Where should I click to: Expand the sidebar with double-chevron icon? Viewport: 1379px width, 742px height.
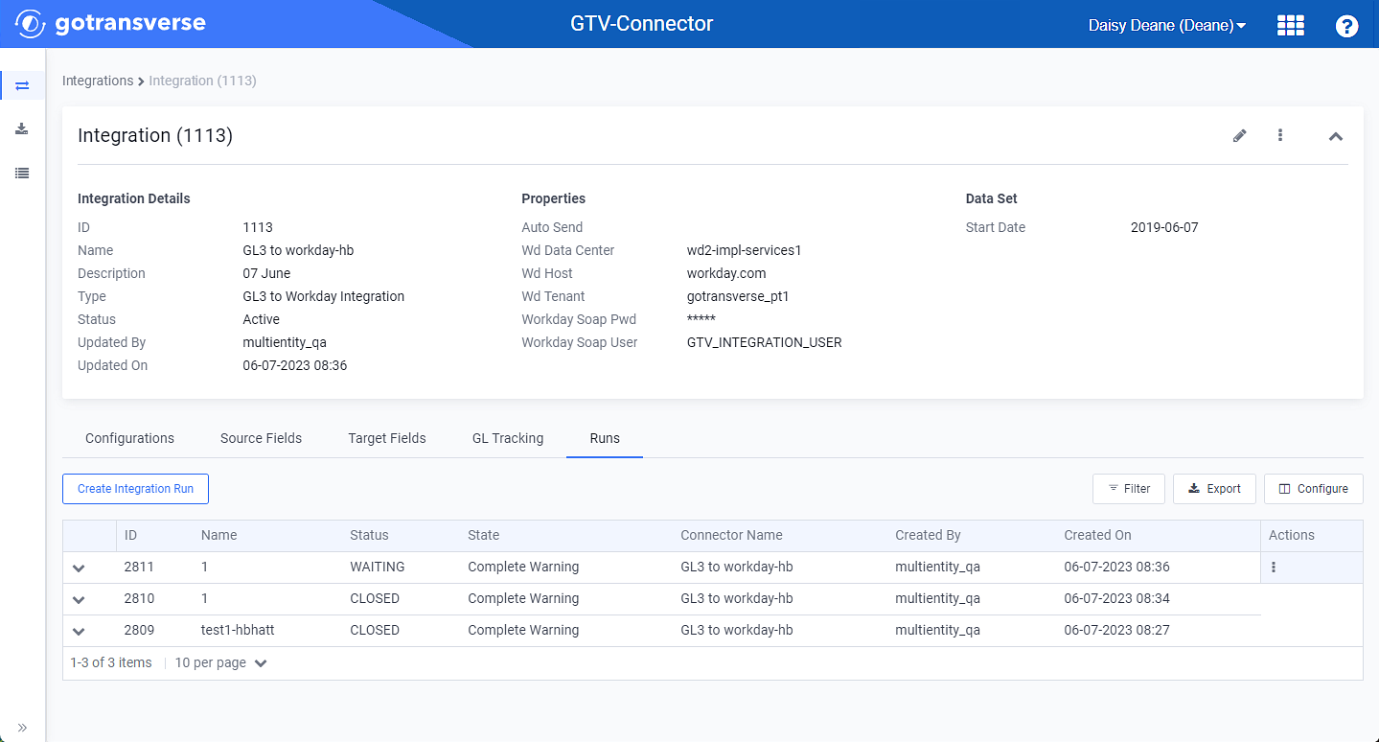coord(22,728)
